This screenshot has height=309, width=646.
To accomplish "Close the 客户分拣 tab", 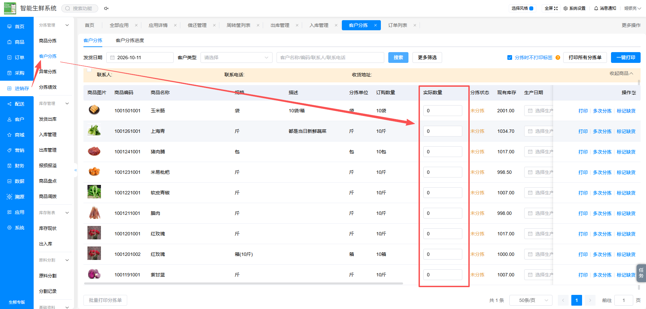I will (x=375, y=25).
